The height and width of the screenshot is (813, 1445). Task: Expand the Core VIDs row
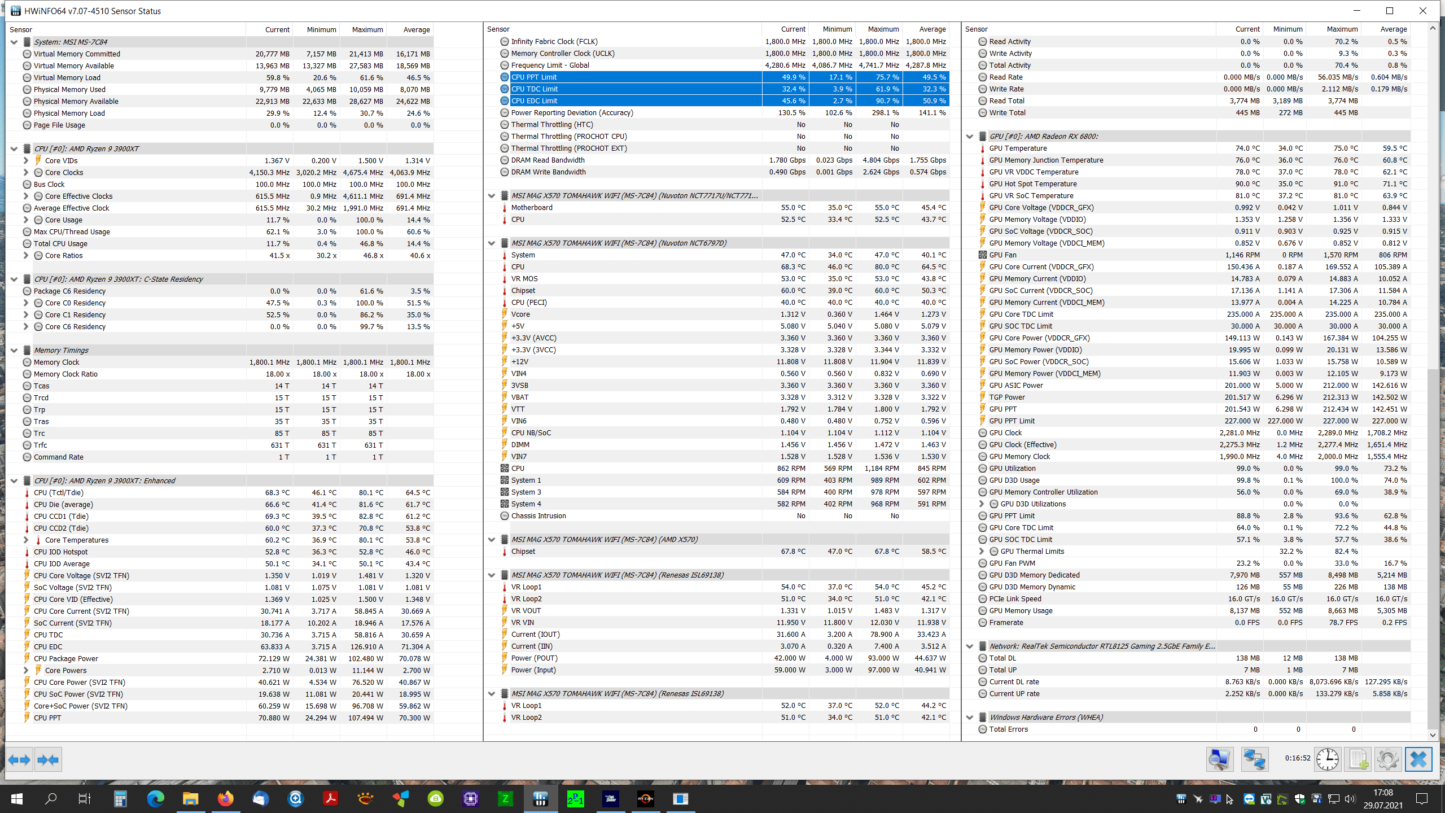pyautogui.click(x=25, y=160)
